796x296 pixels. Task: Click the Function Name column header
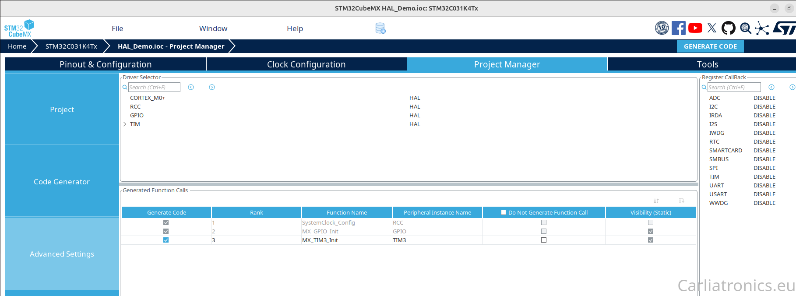347,212
